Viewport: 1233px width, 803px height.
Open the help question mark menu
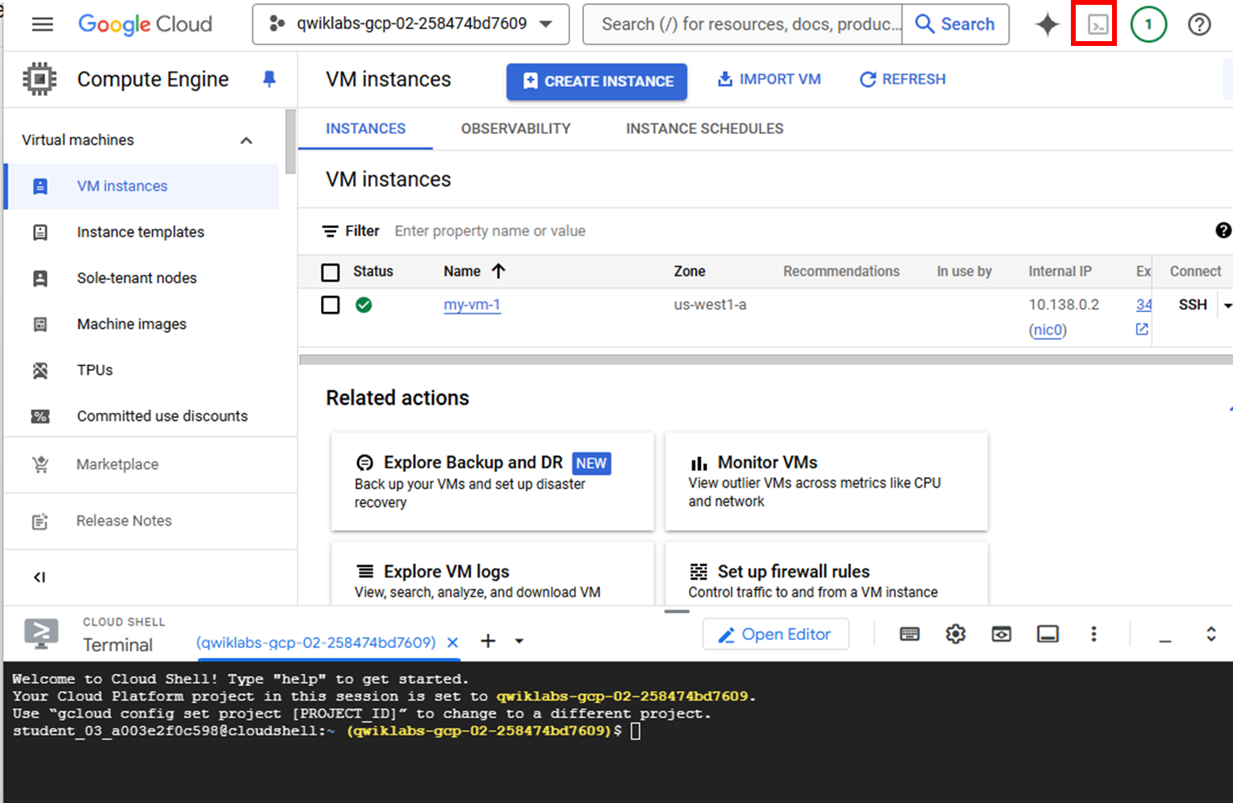coord(1199,24)
